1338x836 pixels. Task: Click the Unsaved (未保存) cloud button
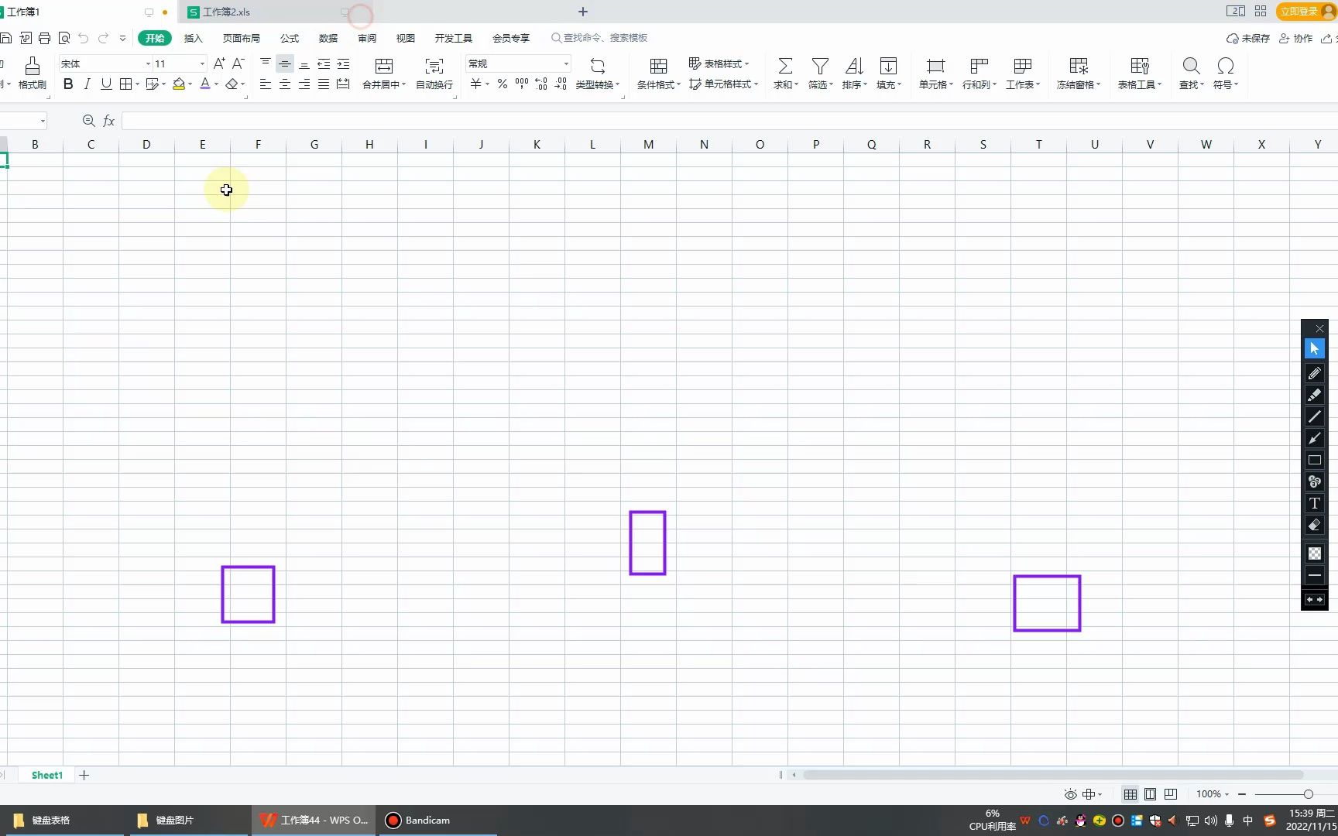(1248, 38)
